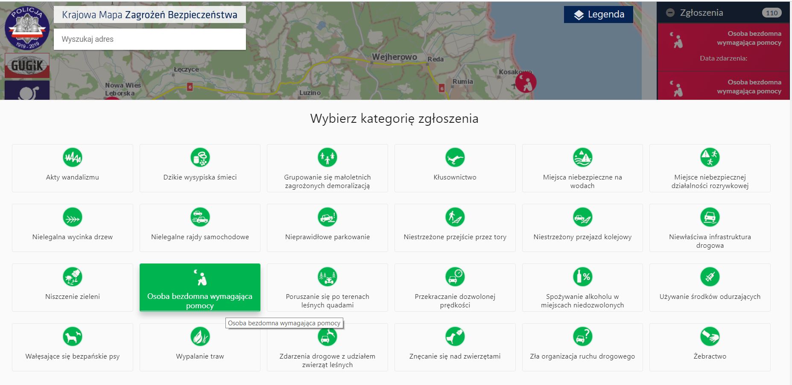Image resolution: width=792 pixels, height=385 pixels.
Task: Open the Legenda layers panel
Action: [x=598, y=14]
